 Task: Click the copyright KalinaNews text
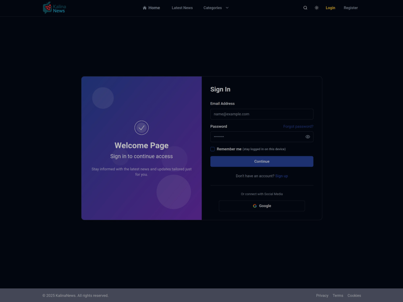tap(75, 296)
